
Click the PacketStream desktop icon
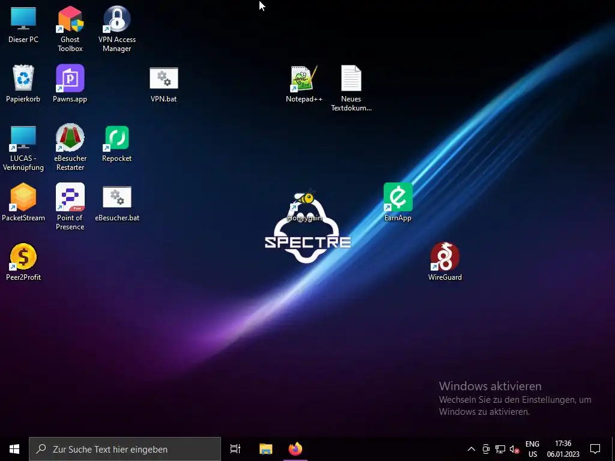(23, 202)
